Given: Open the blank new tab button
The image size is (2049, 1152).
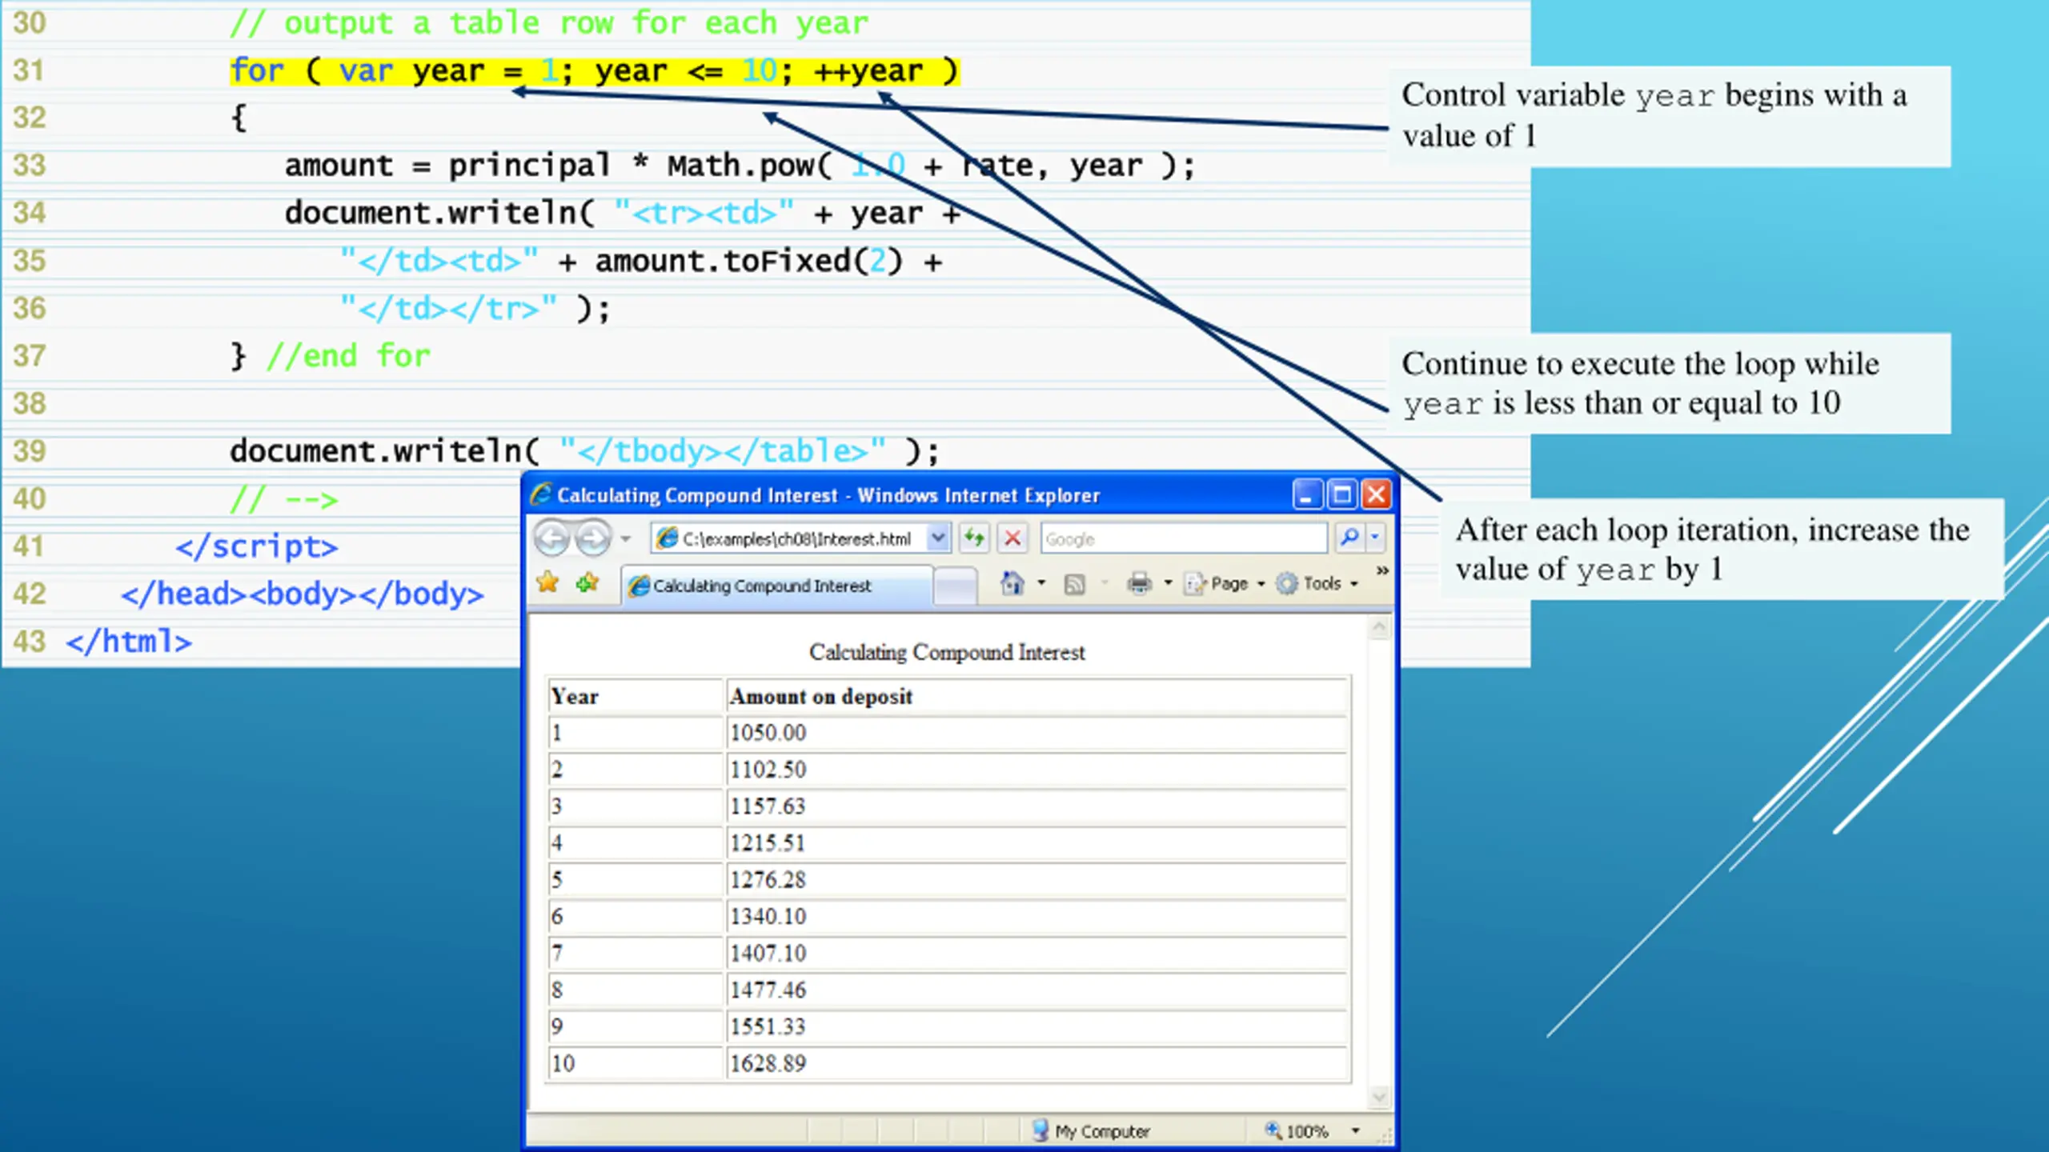Looking at the screenshot, I should pos(956,586).
